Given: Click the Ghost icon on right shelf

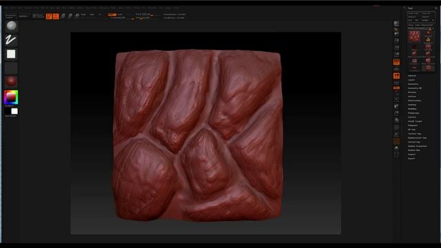Looking at the screenshot, I should pos(396,147).
